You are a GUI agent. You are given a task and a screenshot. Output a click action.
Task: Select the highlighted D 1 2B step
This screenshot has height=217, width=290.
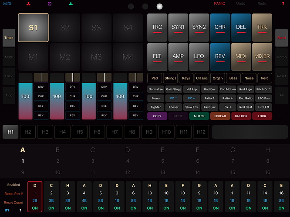(35, 197)
